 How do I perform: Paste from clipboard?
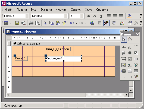tap(58, 23)
